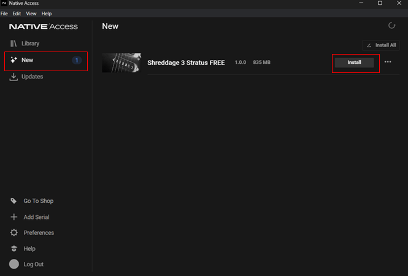Click the Install All checkmark icon
This screenshot has height=276, width=408.
click(x=369, y=45)
